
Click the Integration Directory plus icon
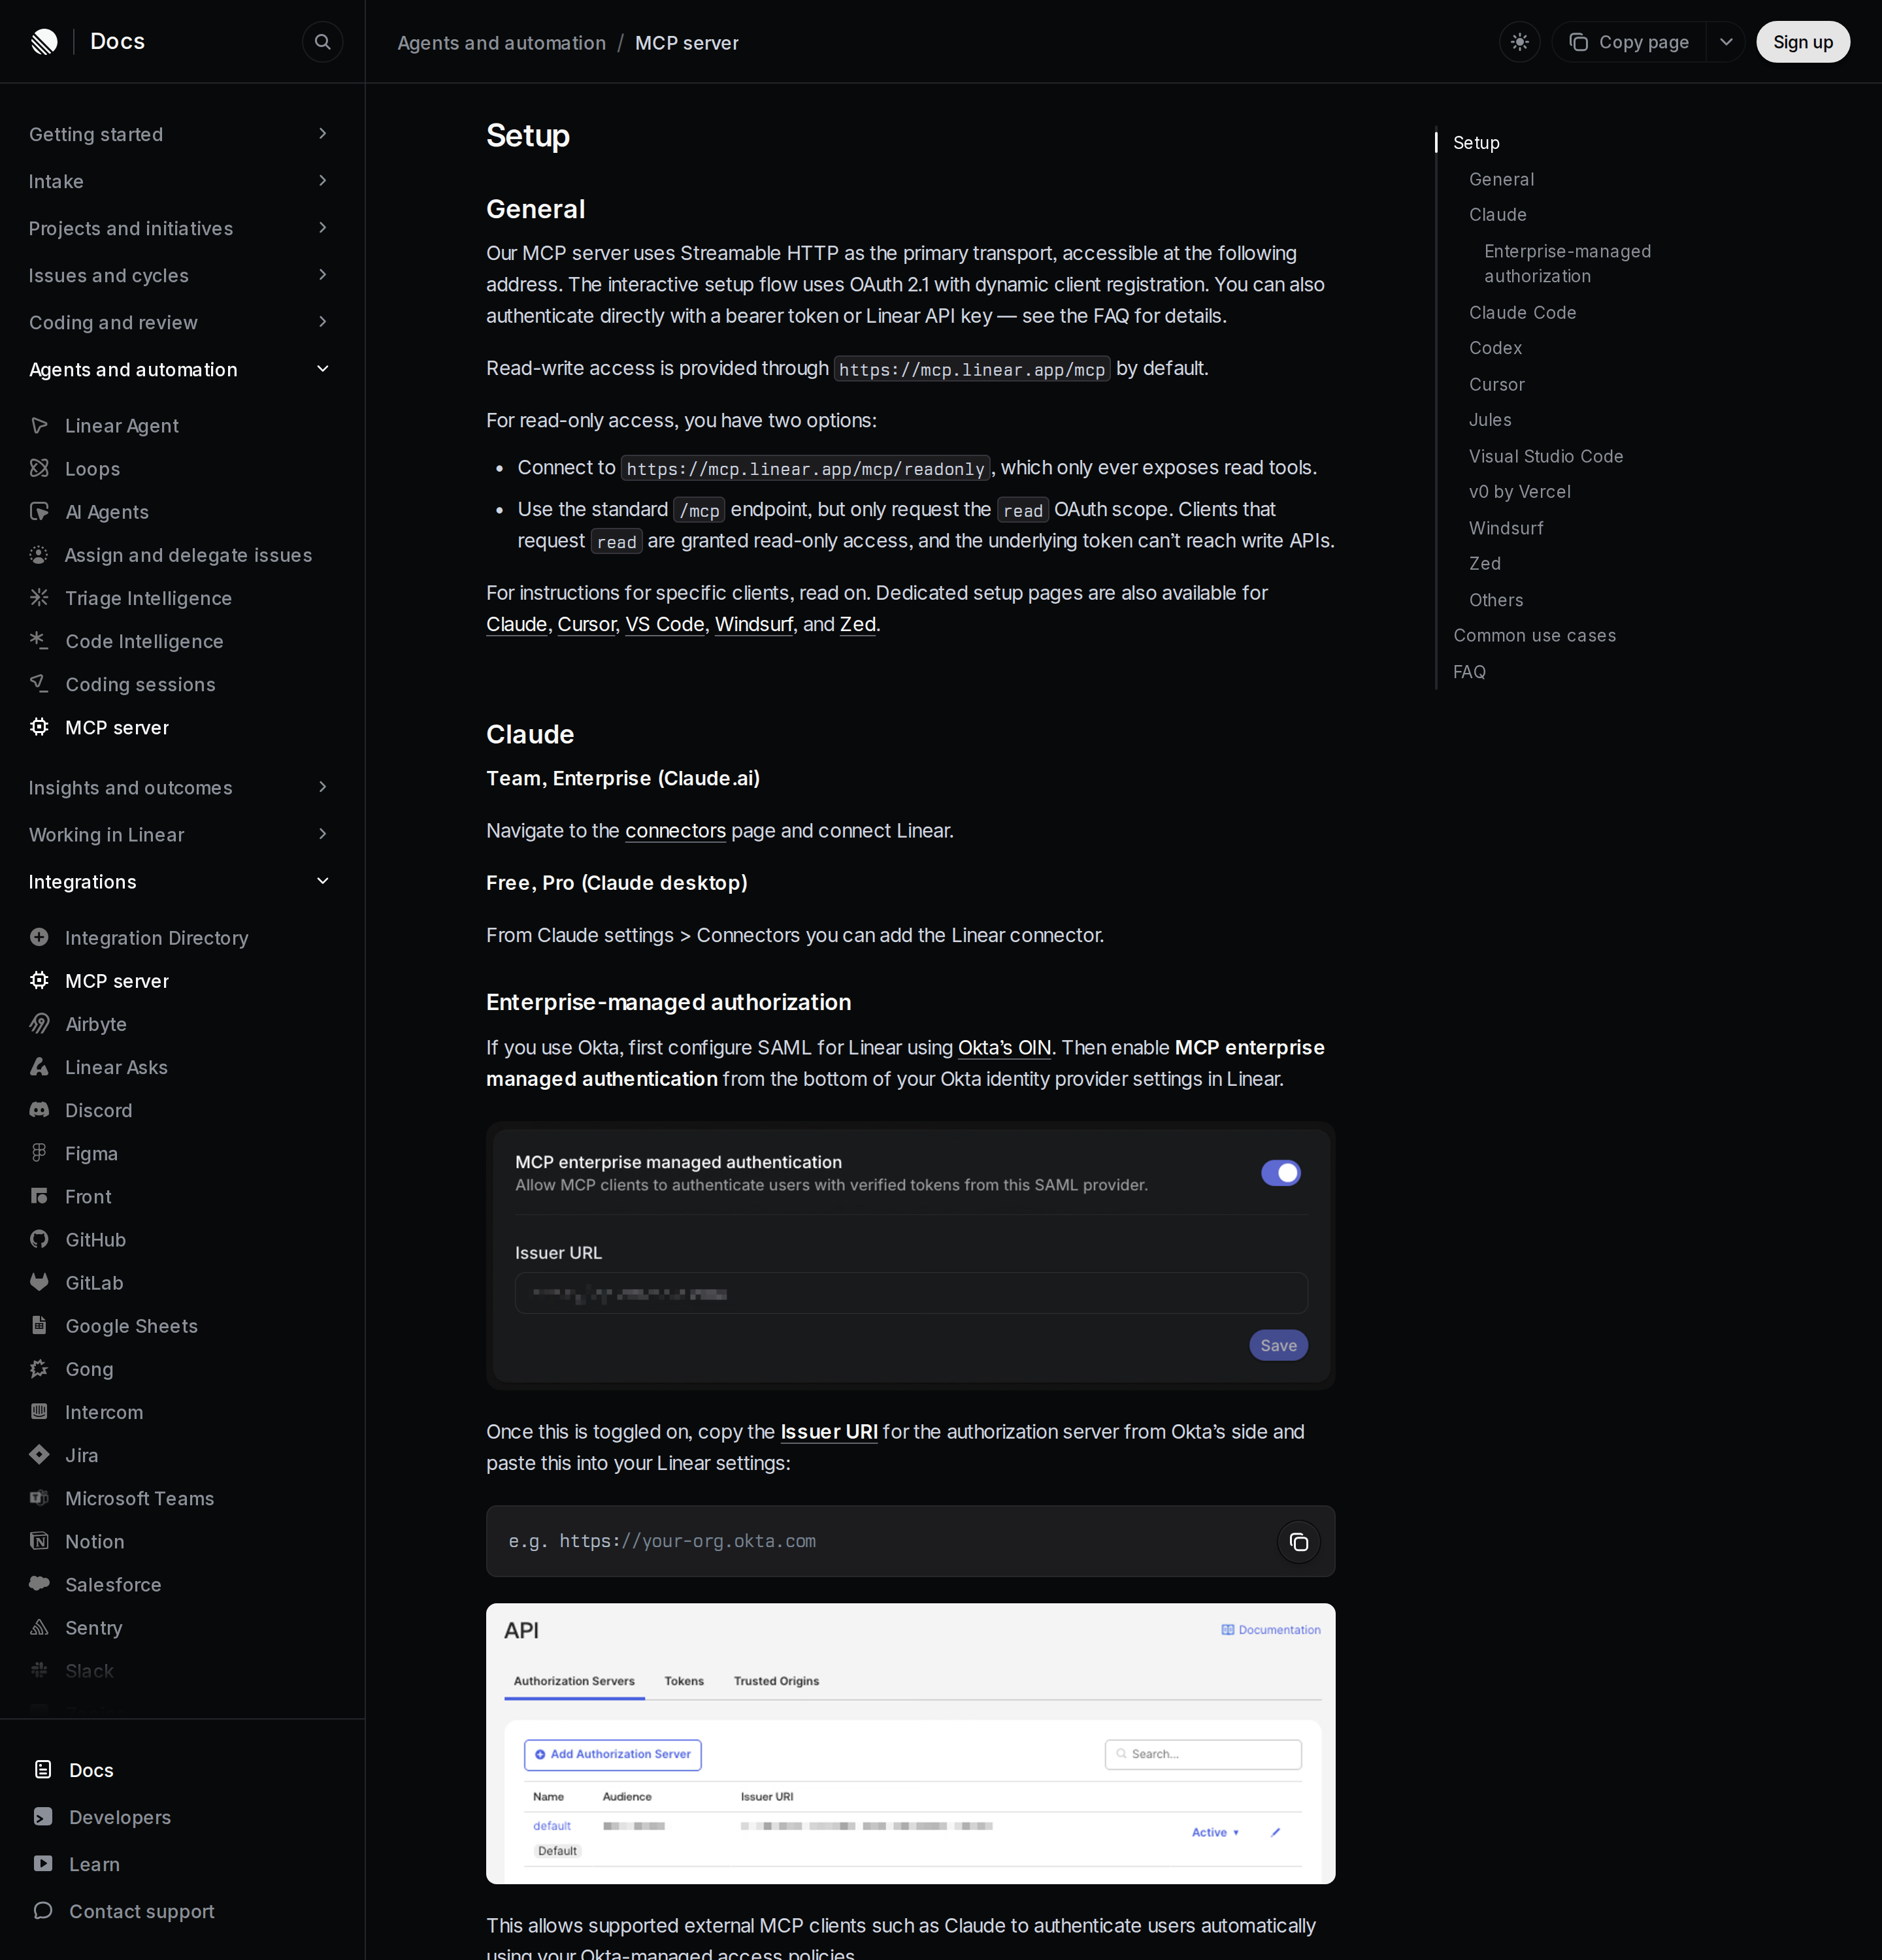pyautogui.click(x=39, y=937)
